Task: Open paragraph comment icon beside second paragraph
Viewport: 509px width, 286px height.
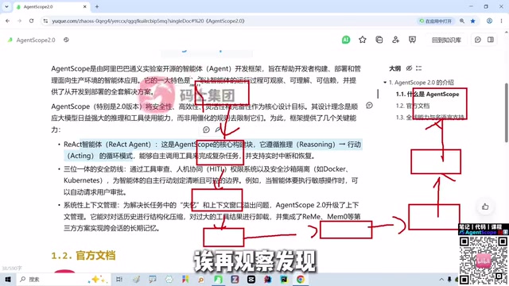Action: pos(369,106)
